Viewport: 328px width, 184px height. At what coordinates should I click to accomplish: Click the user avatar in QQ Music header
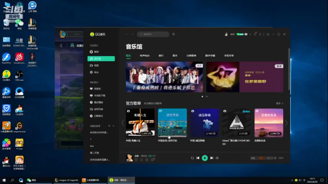(x=226, y=34)
